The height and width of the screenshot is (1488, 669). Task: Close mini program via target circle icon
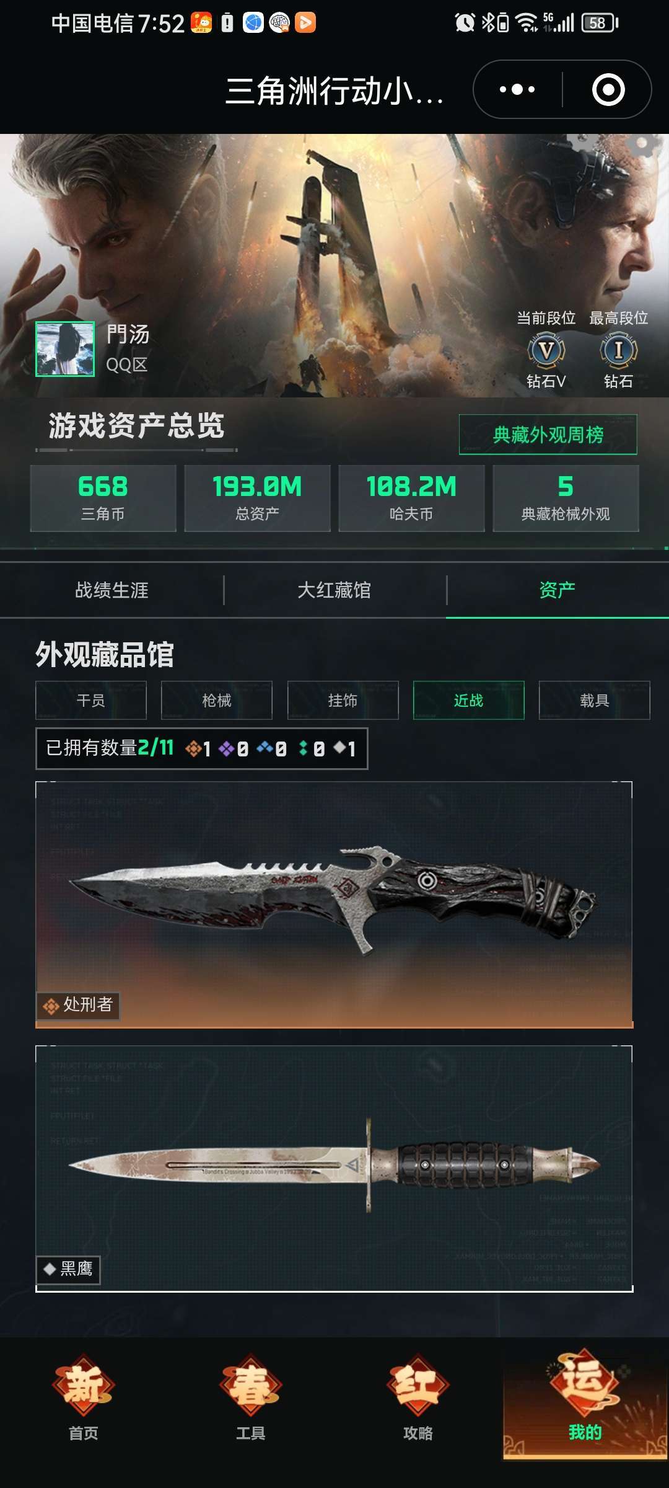(x=608, y=89)
